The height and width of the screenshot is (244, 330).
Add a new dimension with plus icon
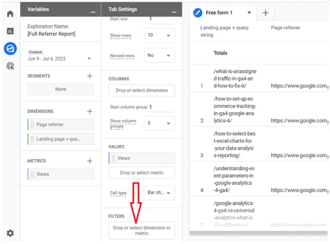90,111
